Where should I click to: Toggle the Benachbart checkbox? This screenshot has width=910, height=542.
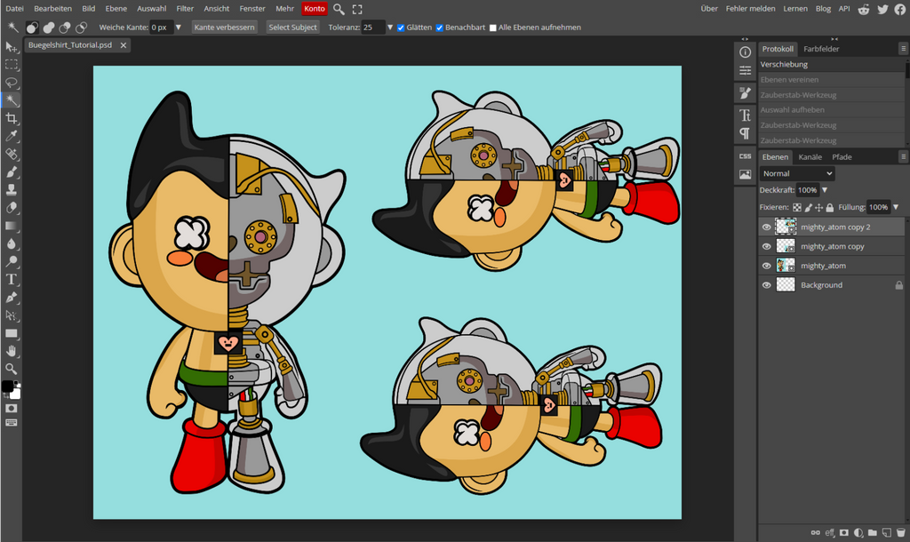click(x=439, y=28)
